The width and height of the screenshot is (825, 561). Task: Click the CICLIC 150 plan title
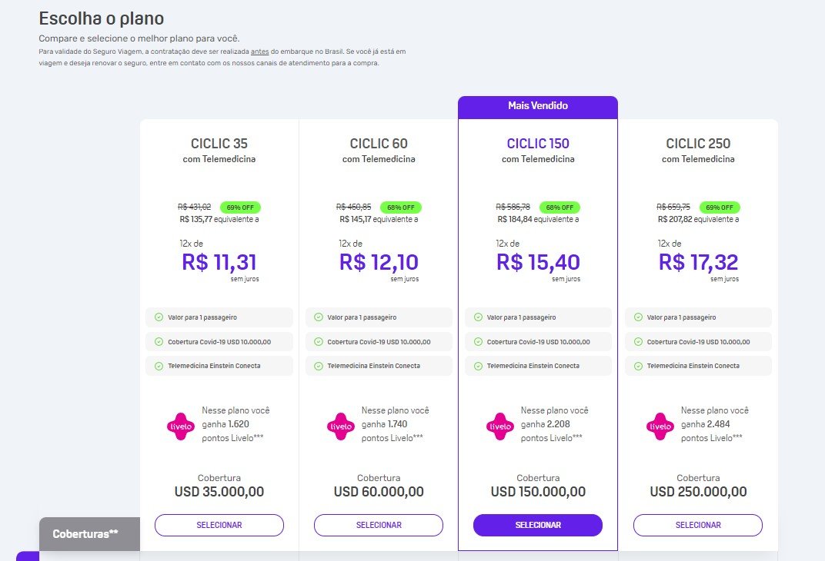(x=538, y=144)
